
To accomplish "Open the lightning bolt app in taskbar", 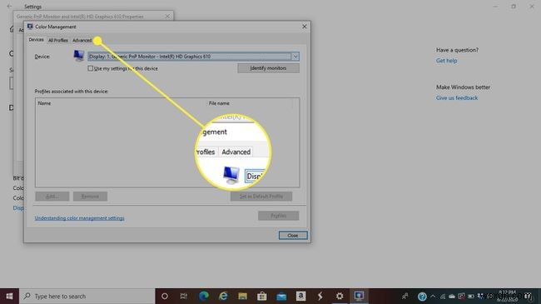I will click(320, 296).
